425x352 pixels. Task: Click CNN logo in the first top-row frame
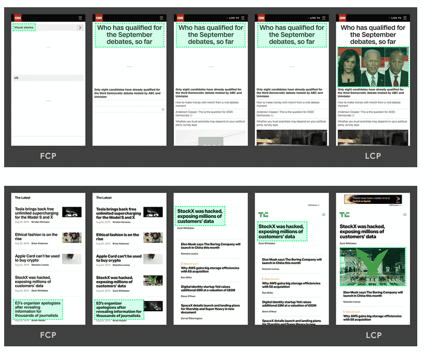tap(18, 18)
